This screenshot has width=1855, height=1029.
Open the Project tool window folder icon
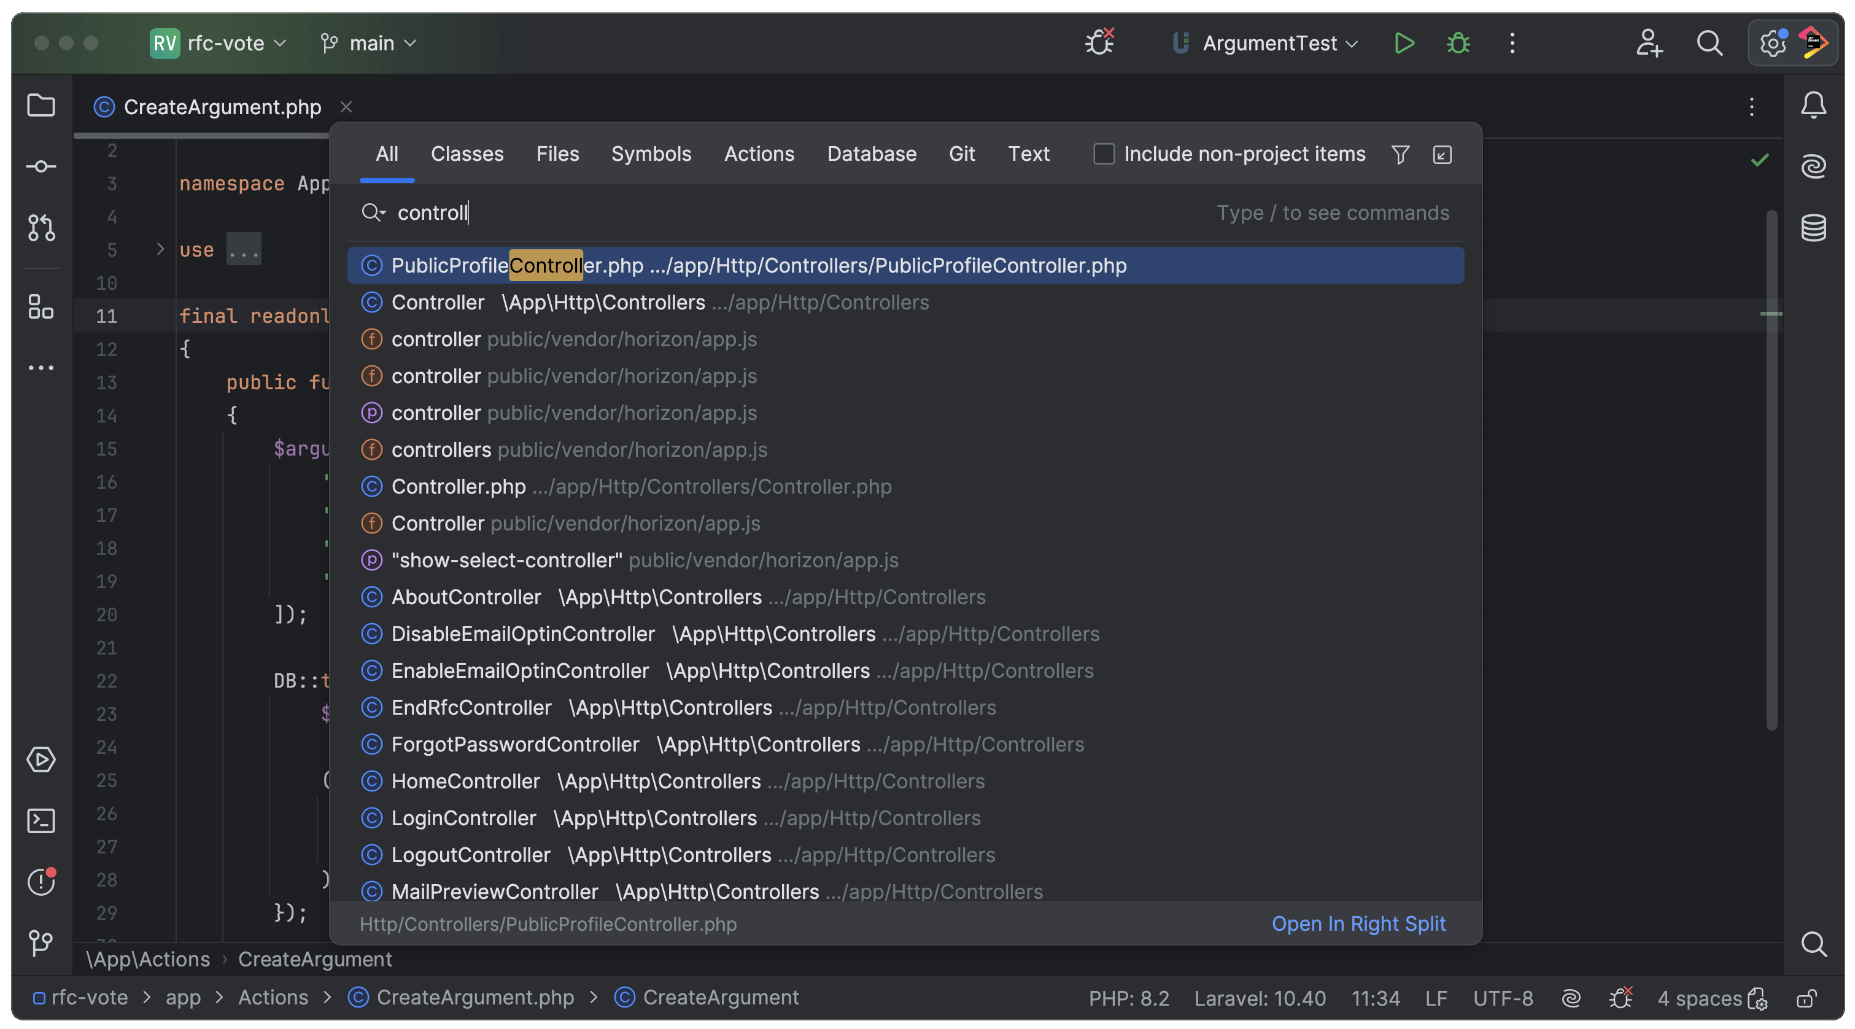coord(41,105)
